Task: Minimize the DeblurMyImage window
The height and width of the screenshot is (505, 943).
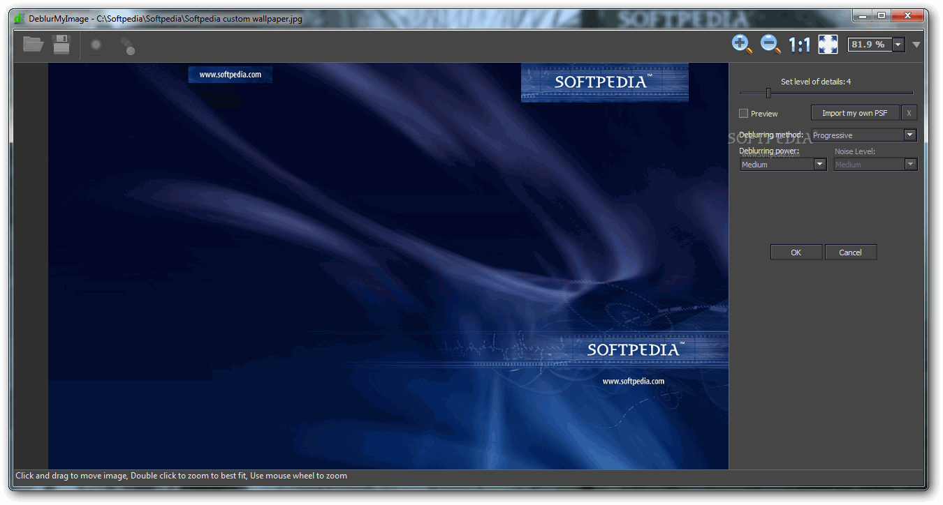Action: coord(863,15)
